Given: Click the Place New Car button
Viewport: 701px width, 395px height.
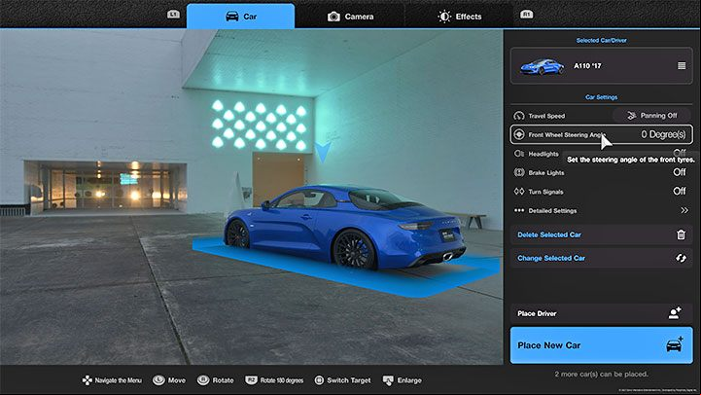Looking at the screenshot, I should pos(601,345).
